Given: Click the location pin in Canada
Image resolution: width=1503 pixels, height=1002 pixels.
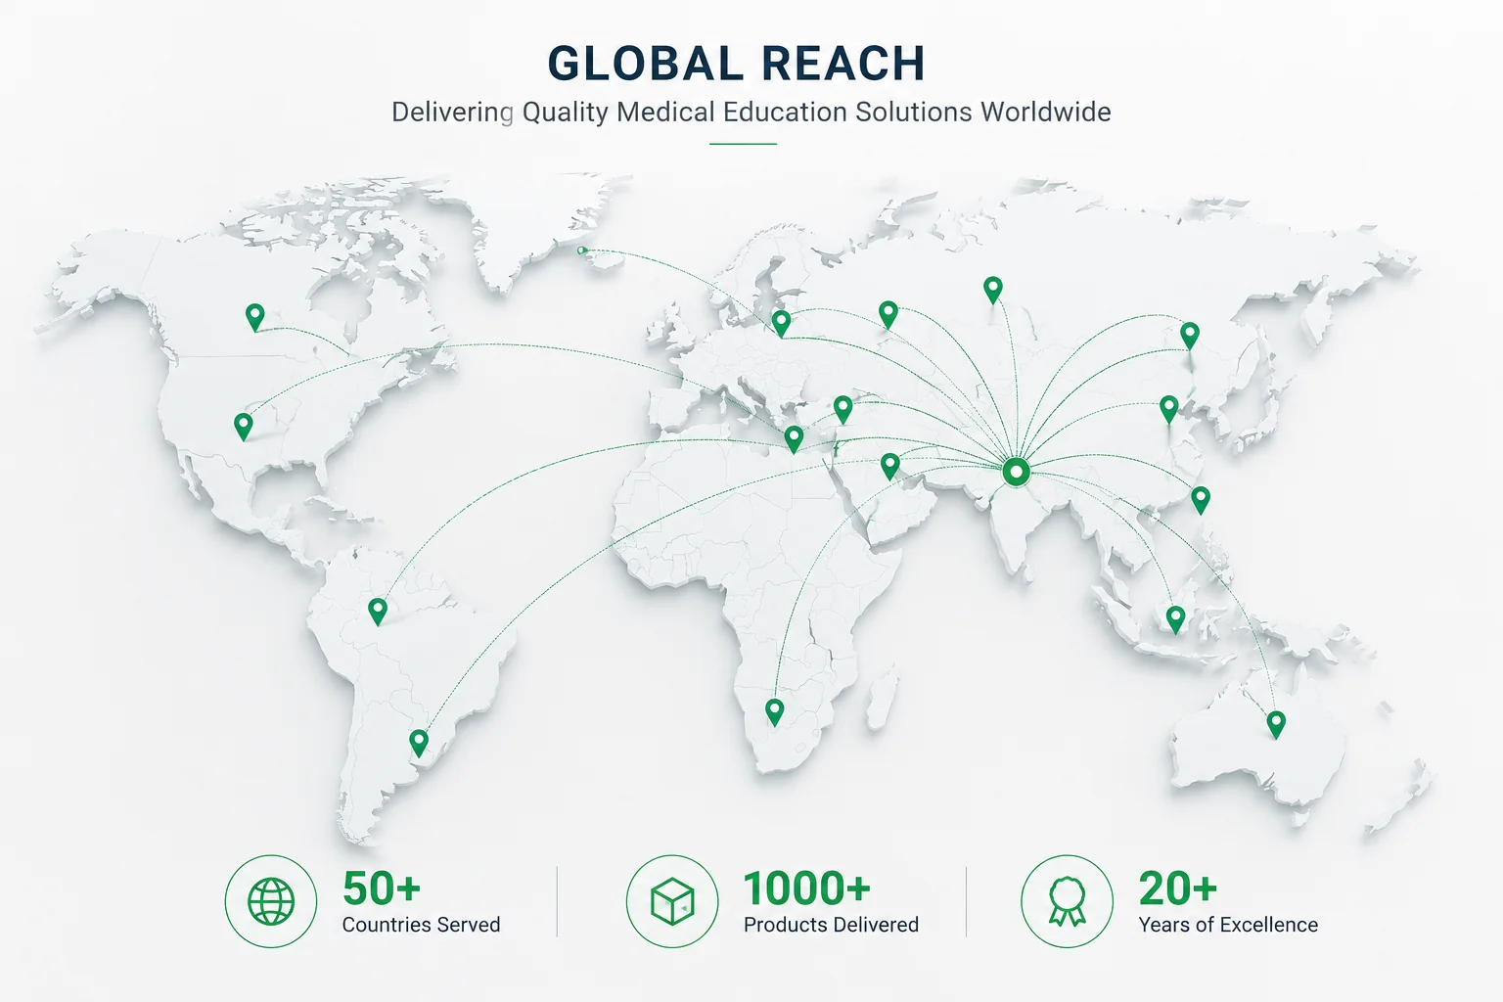Looking at the screenshot, I should point(254,317).
